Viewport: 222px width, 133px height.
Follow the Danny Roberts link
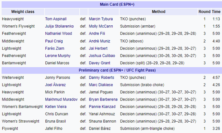[x=101, y=78]
